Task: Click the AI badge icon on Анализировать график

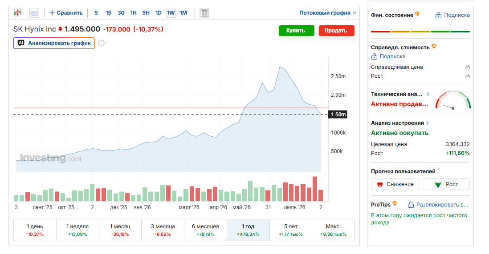Action: coord(21,43)
